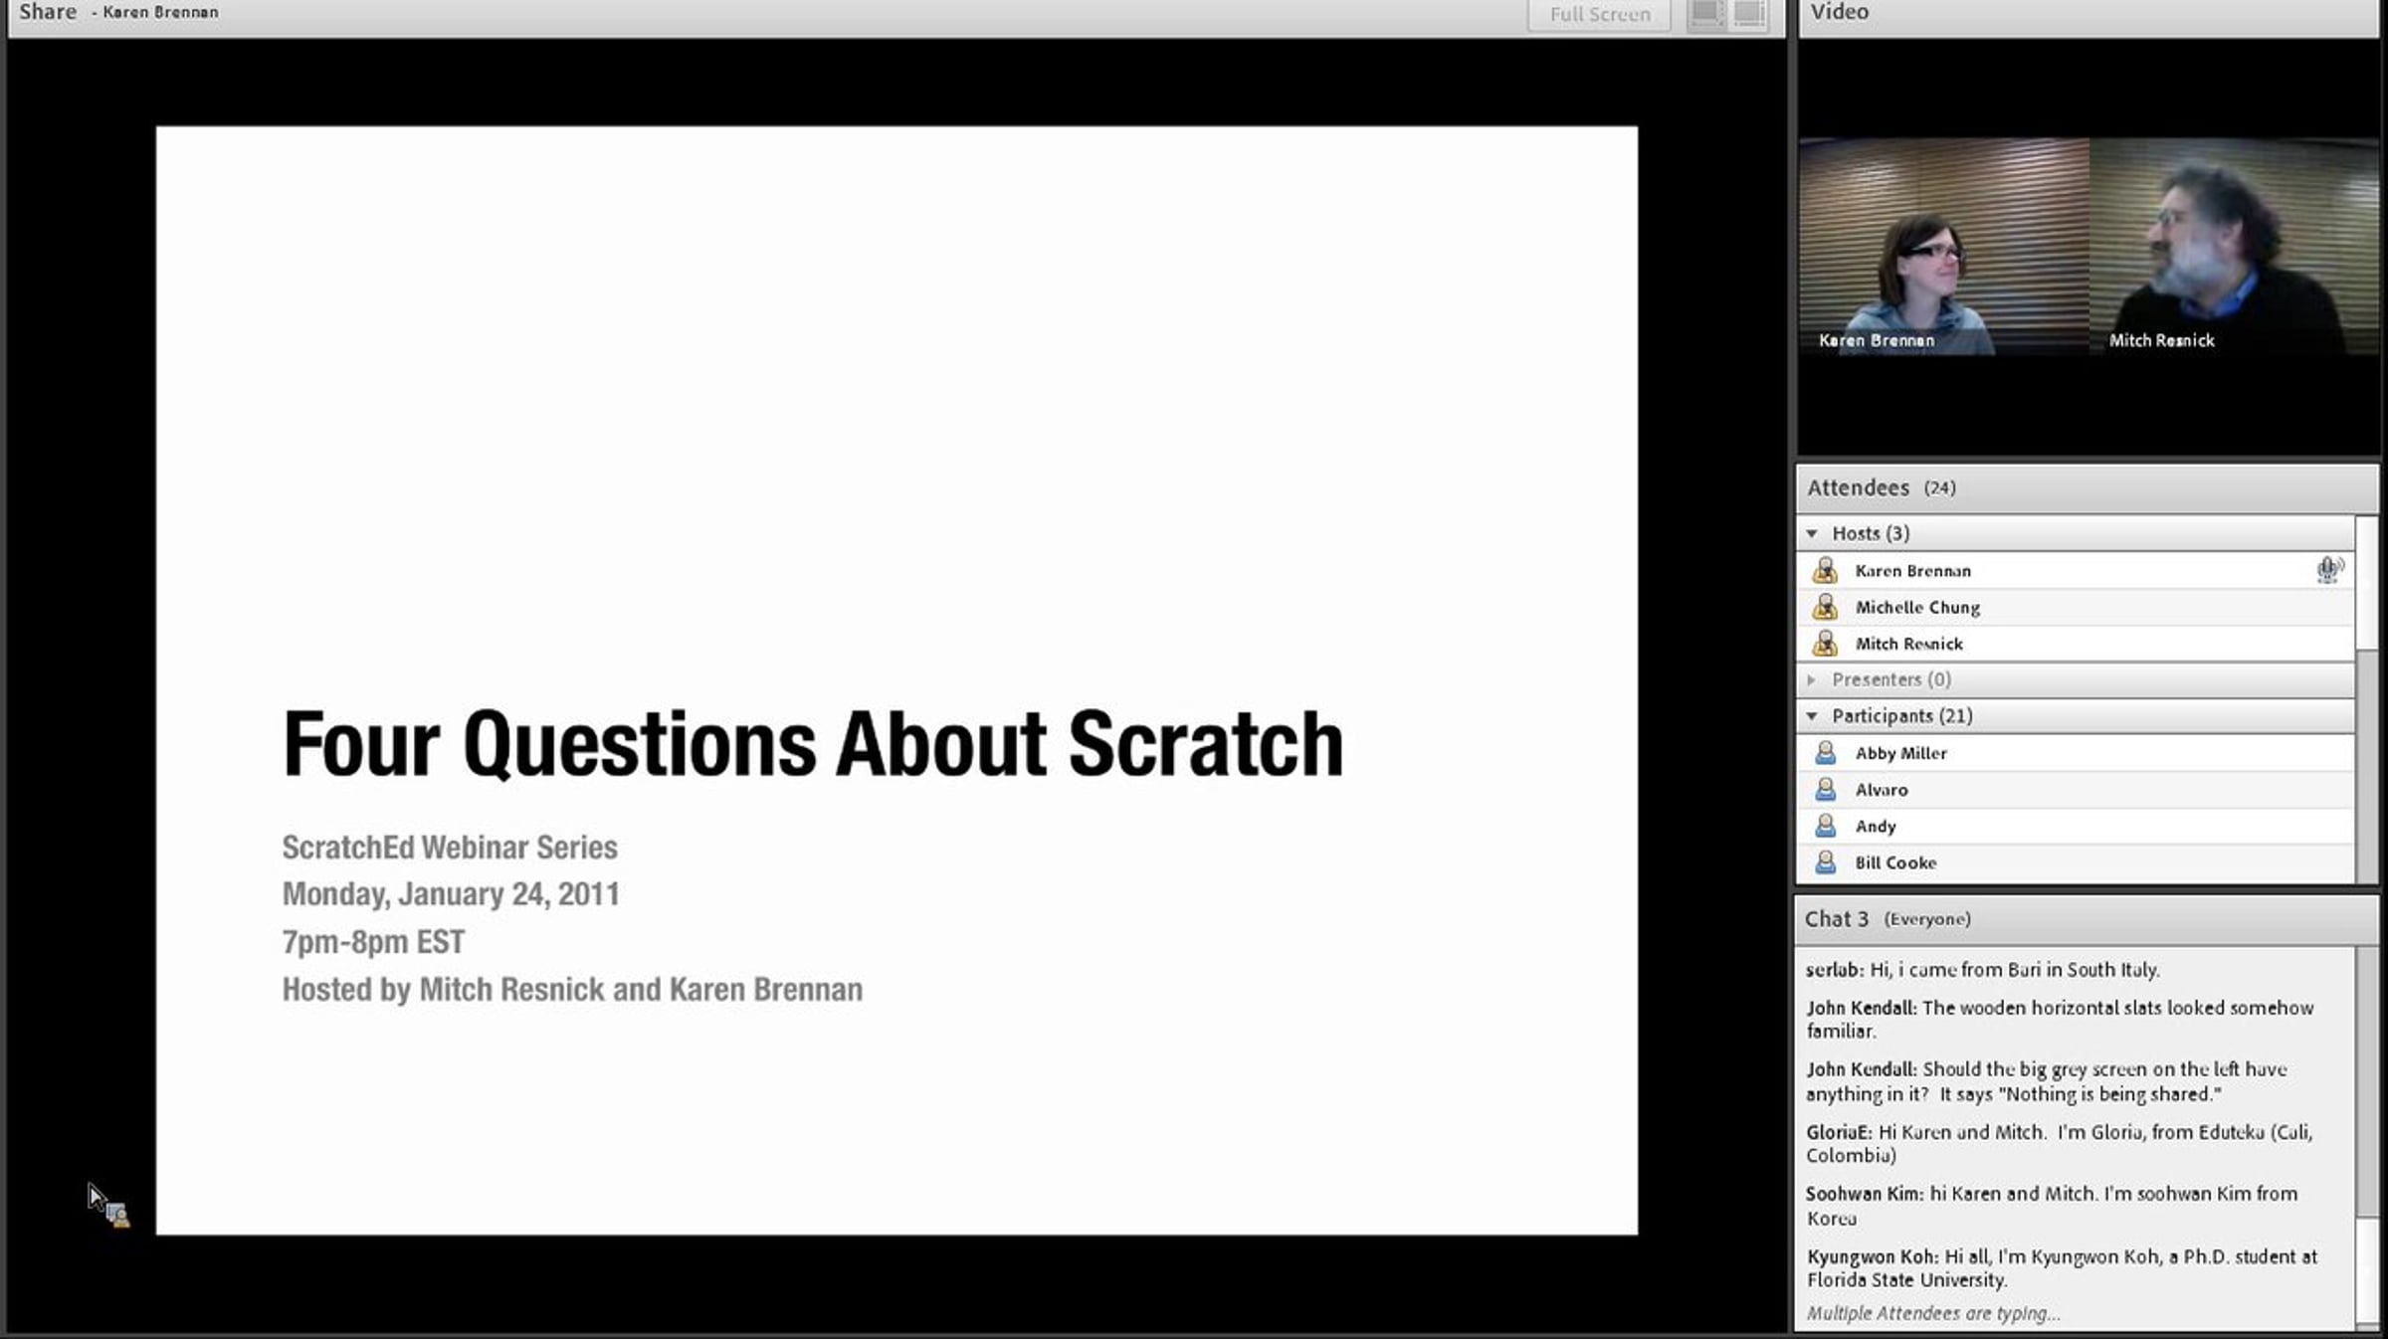This screenshot has width=2388, height=1339.
Task: Click "ScratchEd Webinar Series" on the slide
Action: (450, 848)
